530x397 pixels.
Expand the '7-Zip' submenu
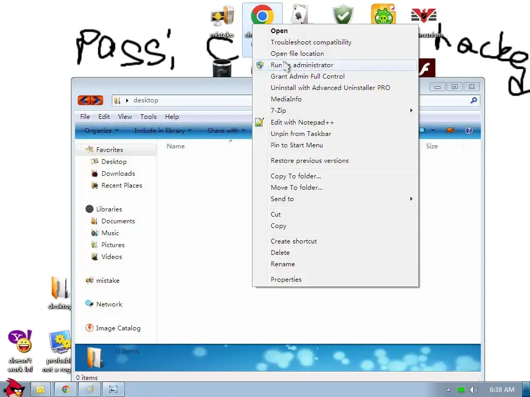click(335, 111)
